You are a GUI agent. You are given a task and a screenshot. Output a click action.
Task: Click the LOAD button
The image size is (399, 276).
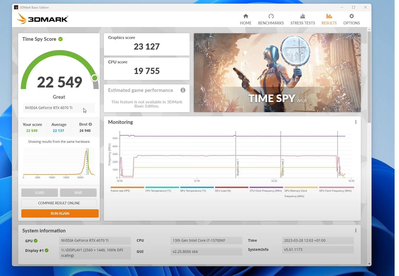tap(39, 193)
